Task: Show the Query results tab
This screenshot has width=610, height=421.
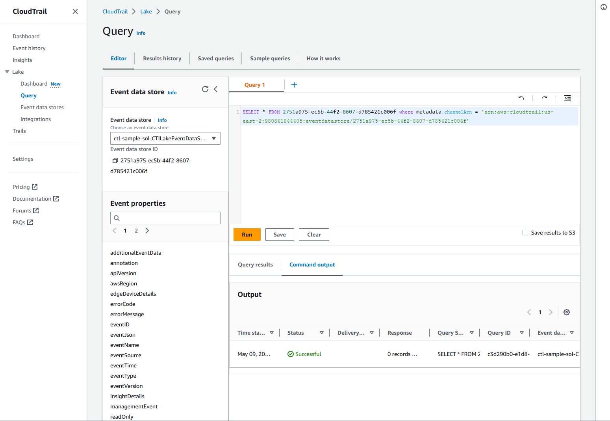Action: [x=255, y=265]
